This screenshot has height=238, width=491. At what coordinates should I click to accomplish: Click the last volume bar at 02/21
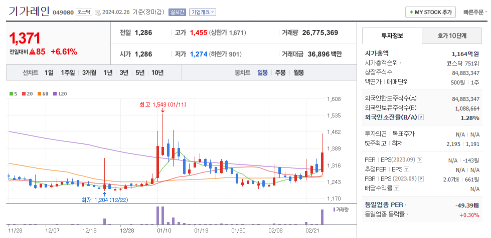coord(322,217)
